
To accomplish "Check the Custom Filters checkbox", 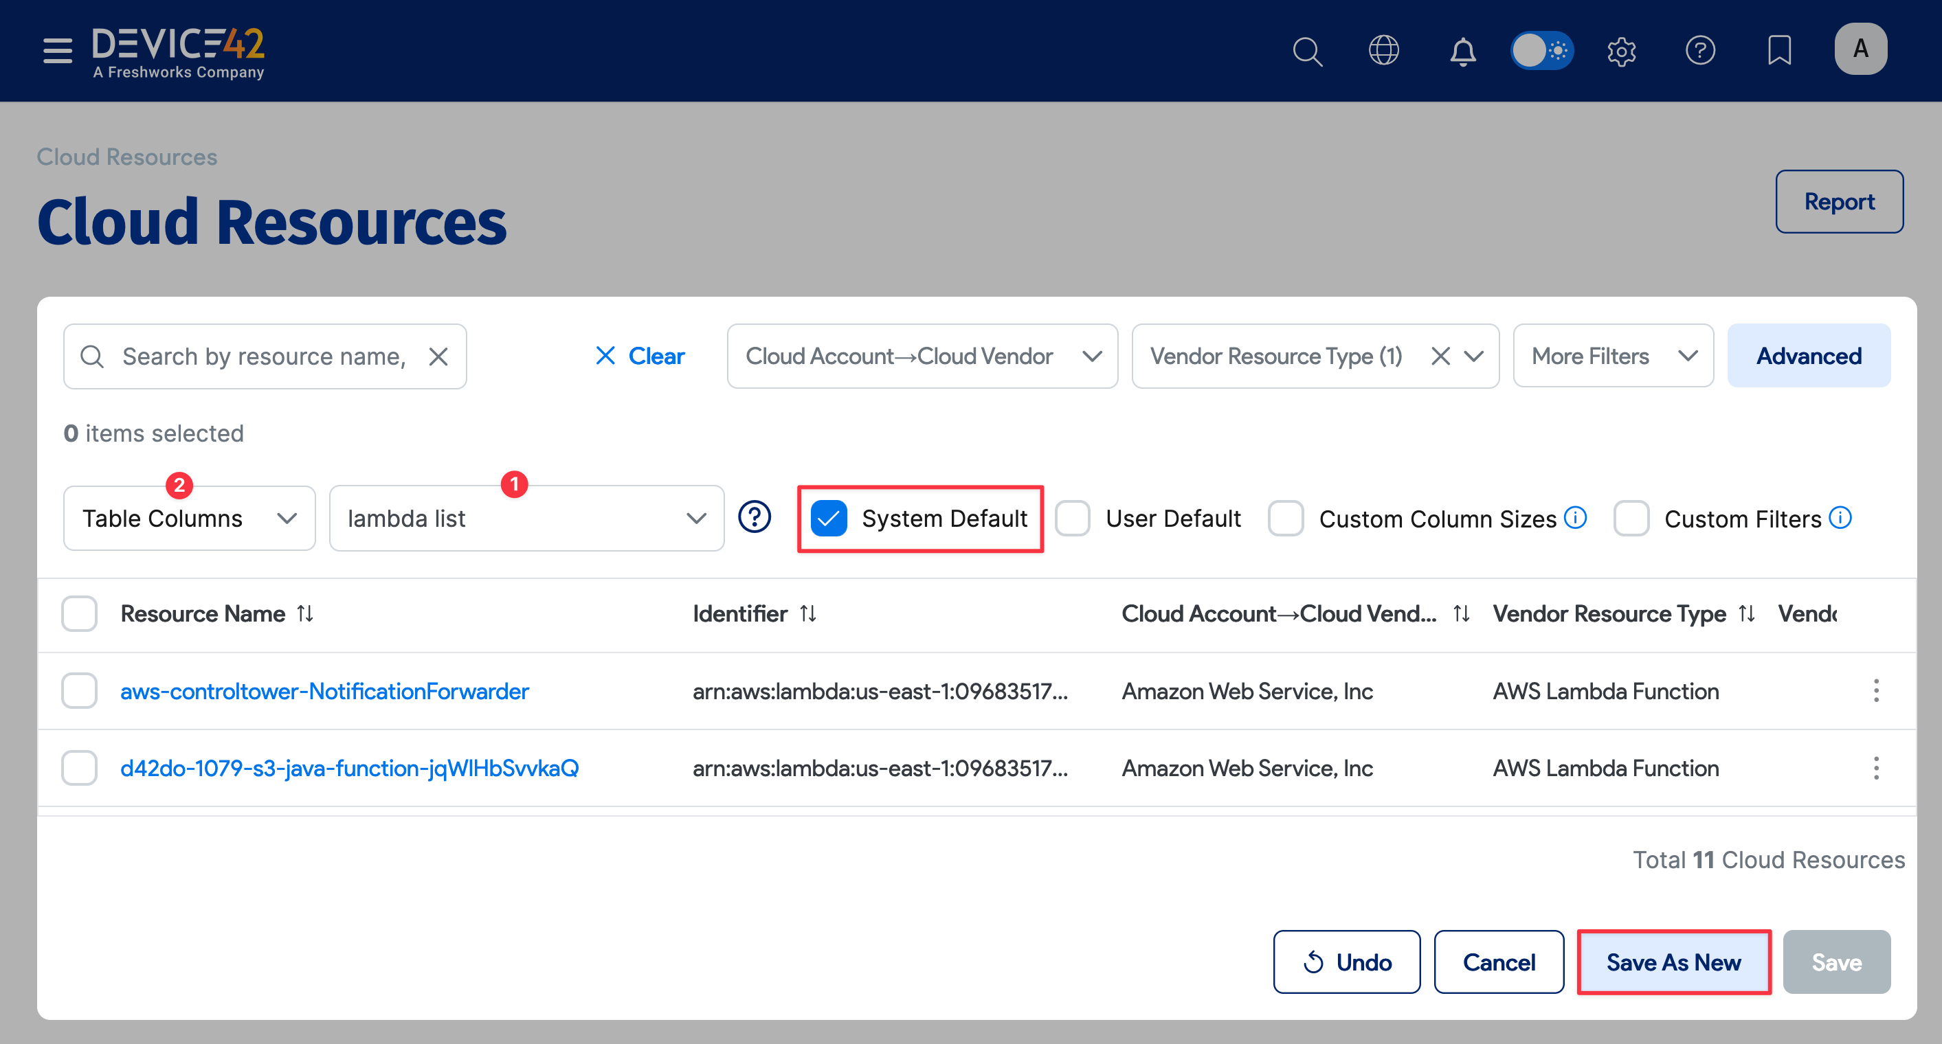I will (x=1632, y=519).
